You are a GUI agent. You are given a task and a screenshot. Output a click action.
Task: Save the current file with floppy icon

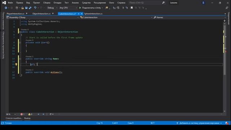point(26,8)
